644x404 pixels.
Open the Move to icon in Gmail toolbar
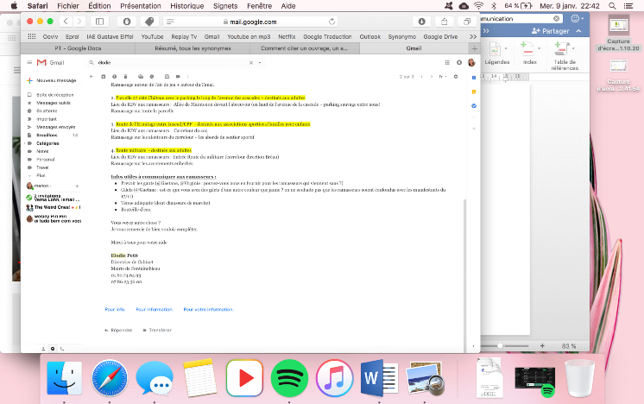[167, 76]
